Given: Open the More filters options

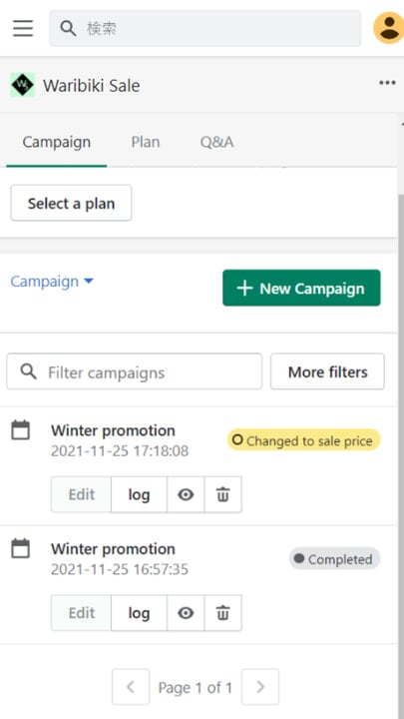Looking at the screenshot, I should (x=327, y=371).
